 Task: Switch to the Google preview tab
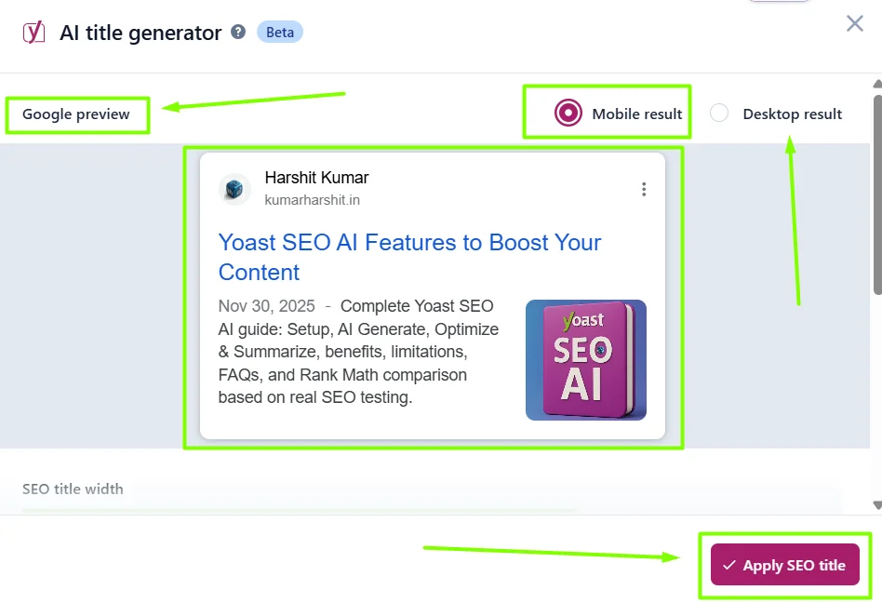[75, 114]
